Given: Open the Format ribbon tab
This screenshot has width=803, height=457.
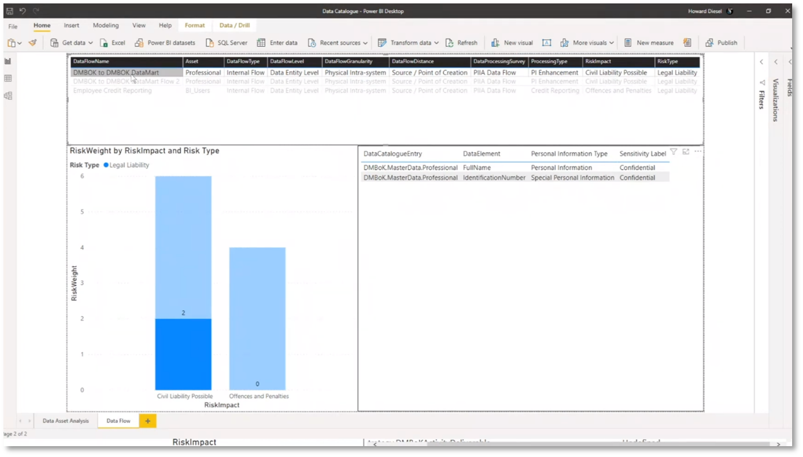Looking at the screenshot, I should tap(194, 26).
